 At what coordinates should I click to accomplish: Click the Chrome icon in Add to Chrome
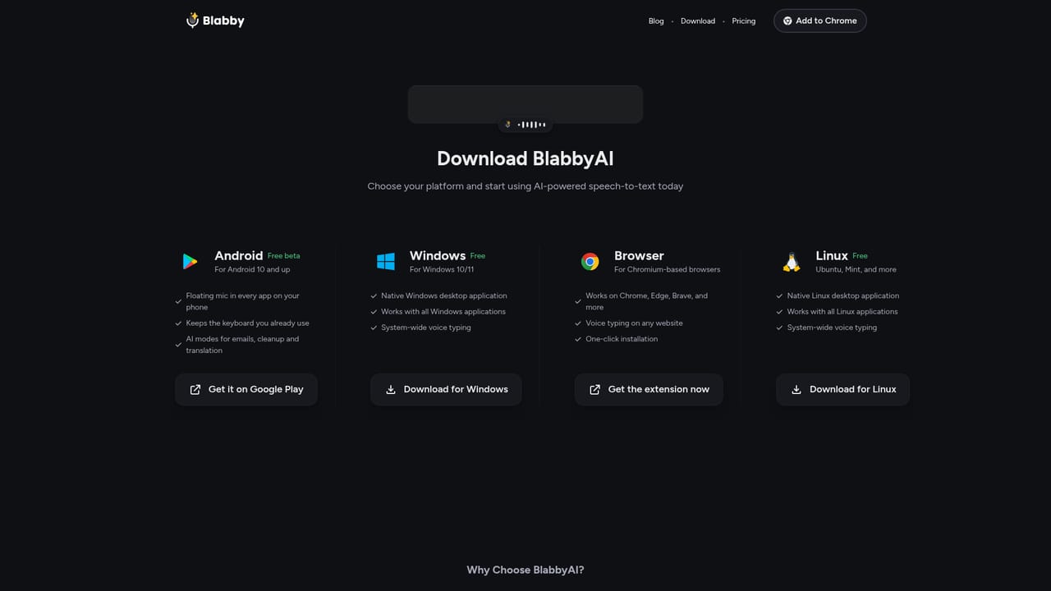tap(787, 21)
